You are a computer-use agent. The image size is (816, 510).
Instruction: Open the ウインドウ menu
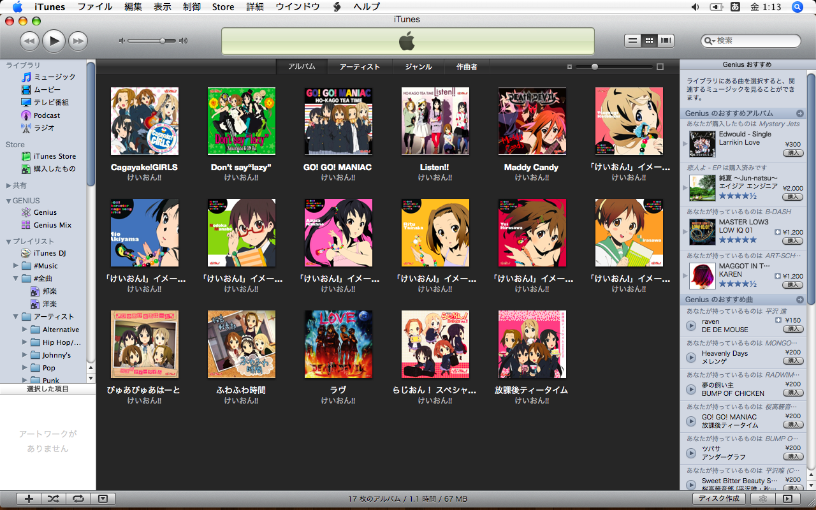click(x=298, y=7)
